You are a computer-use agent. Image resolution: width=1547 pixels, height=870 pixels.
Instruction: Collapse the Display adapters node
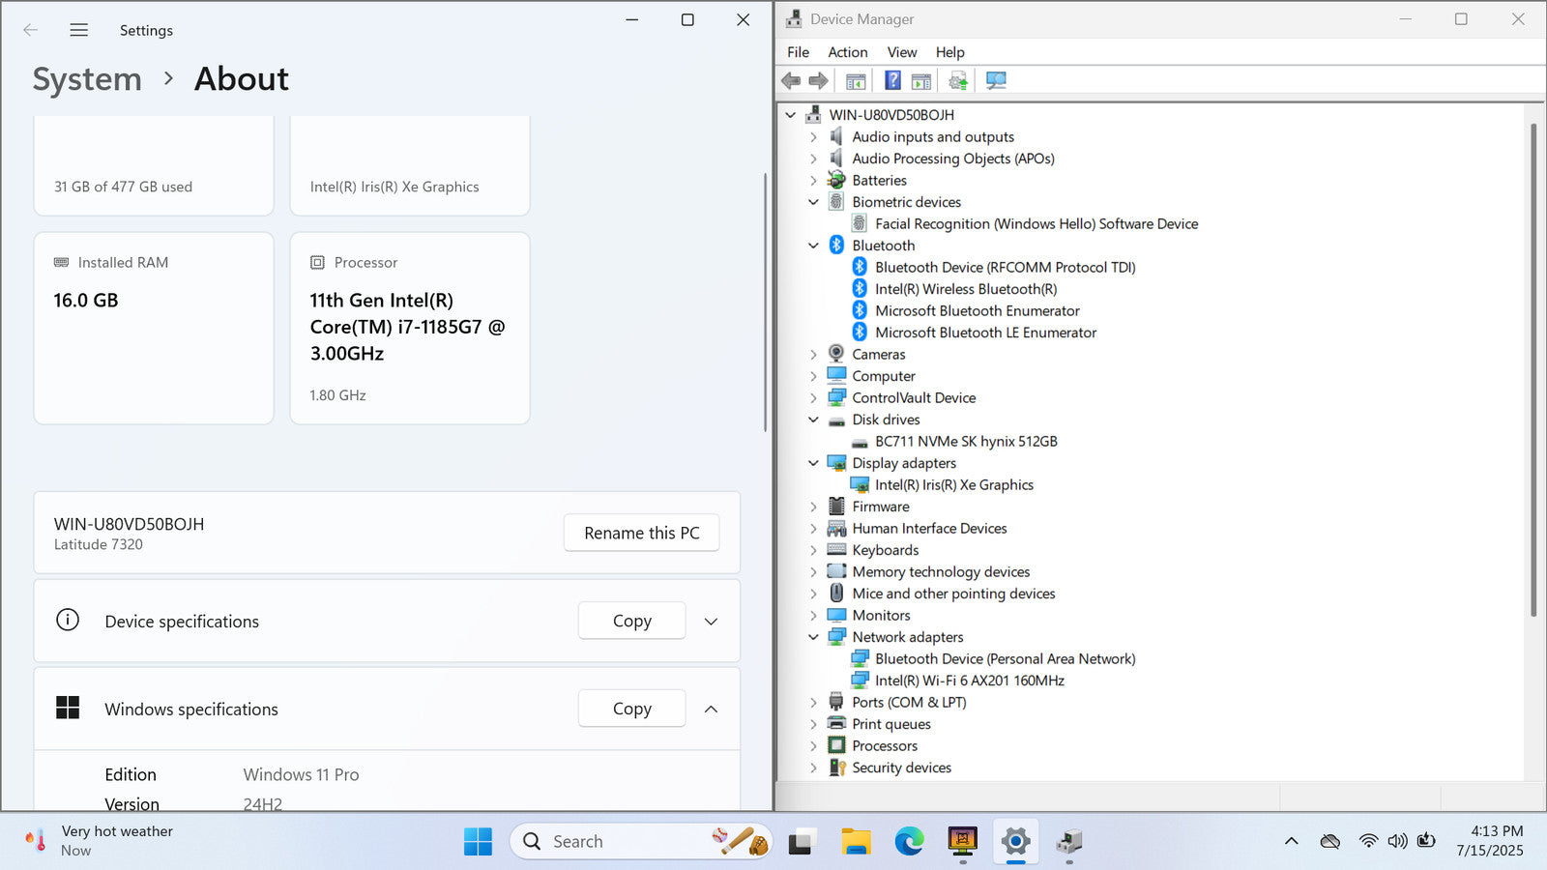click(814, 463)
